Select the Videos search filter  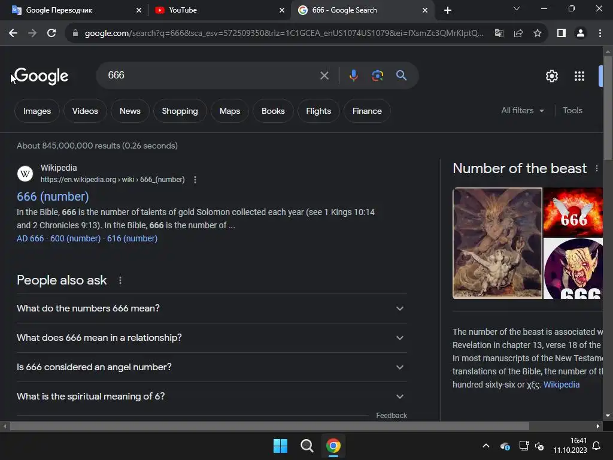click(x=85, y=111)
